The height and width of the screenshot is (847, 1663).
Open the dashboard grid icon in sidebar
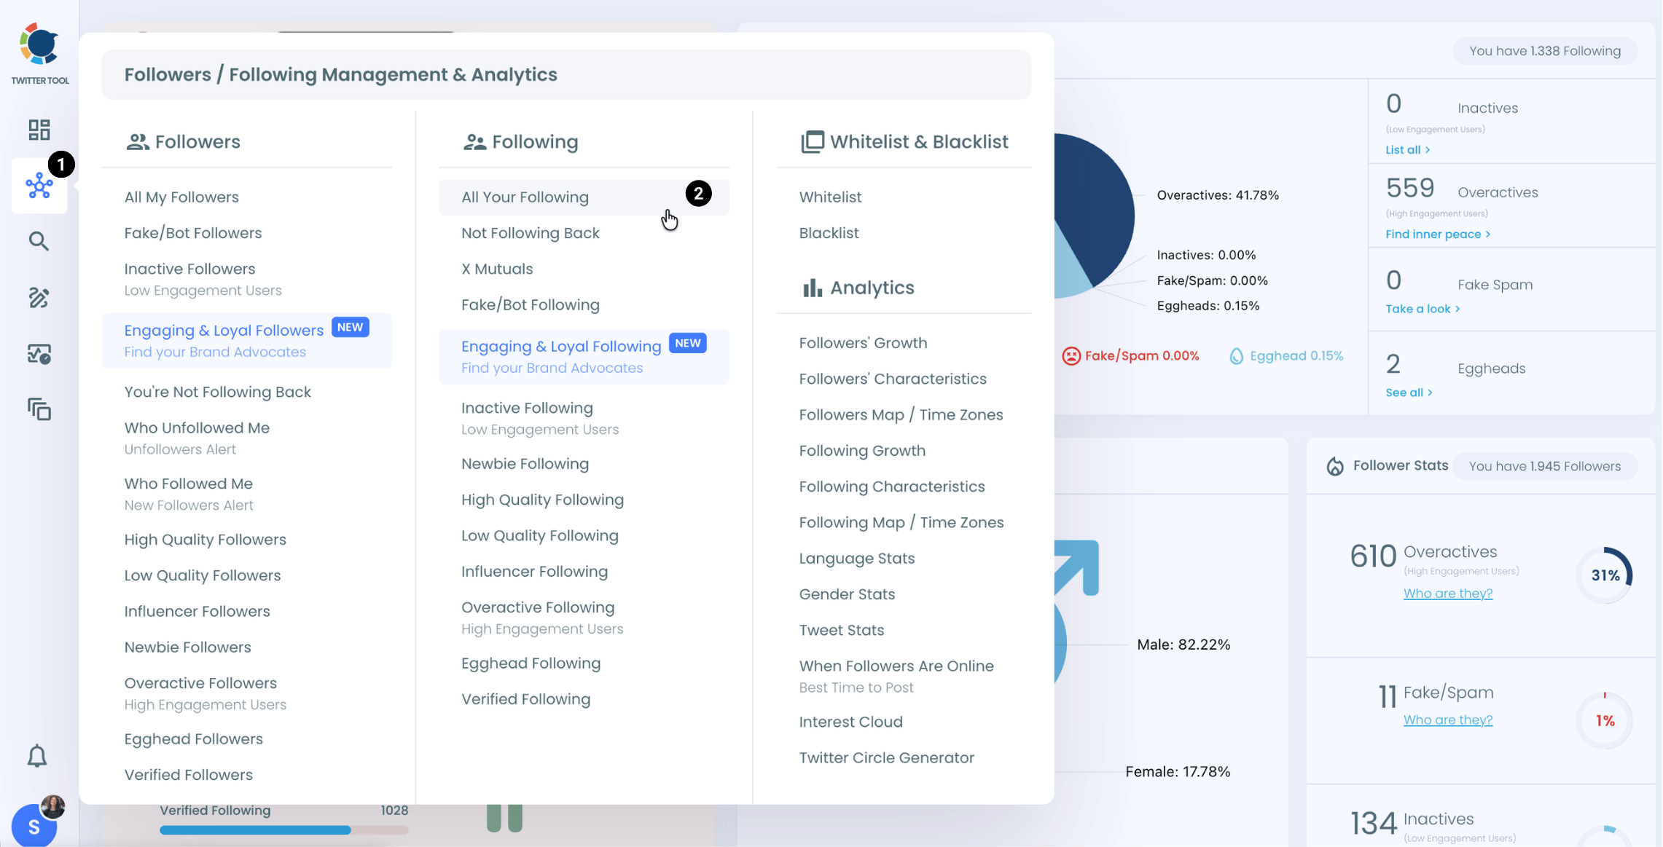(39, 130)
